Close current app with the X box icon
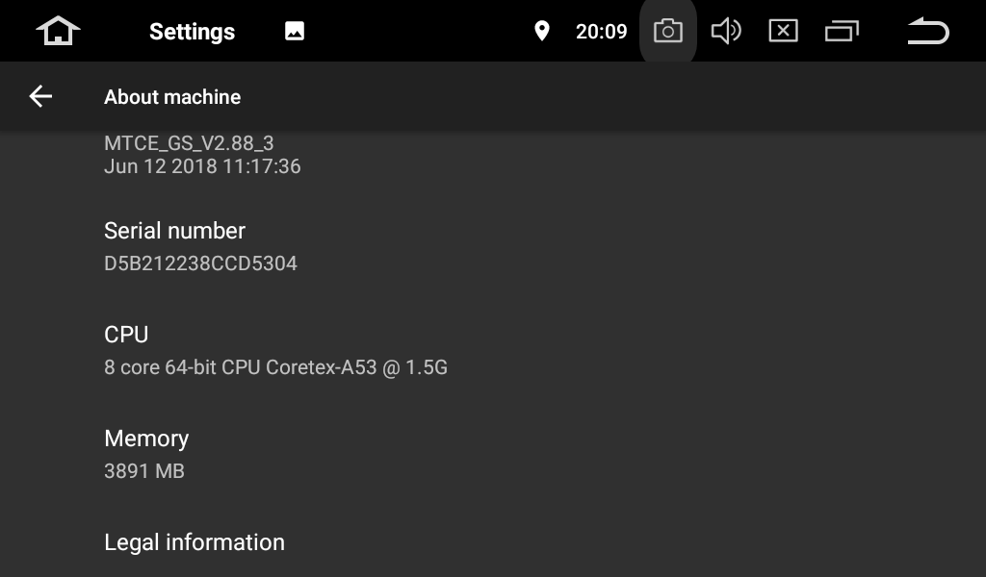This screenshot has width=986, height=577. click(x=784, y=31)
